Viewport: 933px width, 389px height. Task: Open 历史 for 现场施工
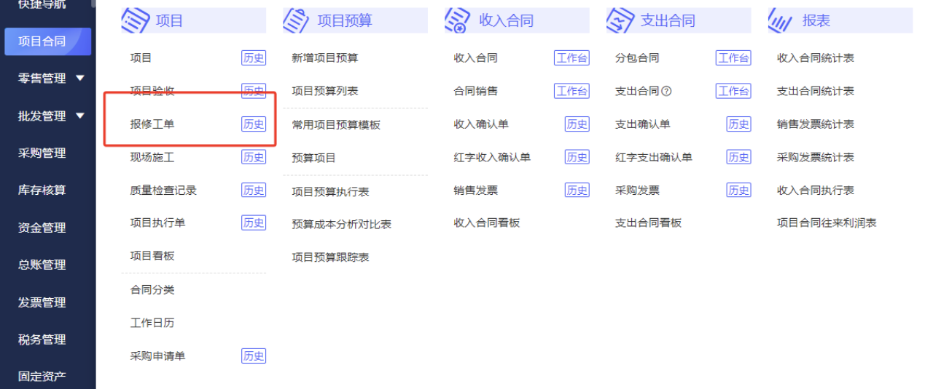pos(254,157)
